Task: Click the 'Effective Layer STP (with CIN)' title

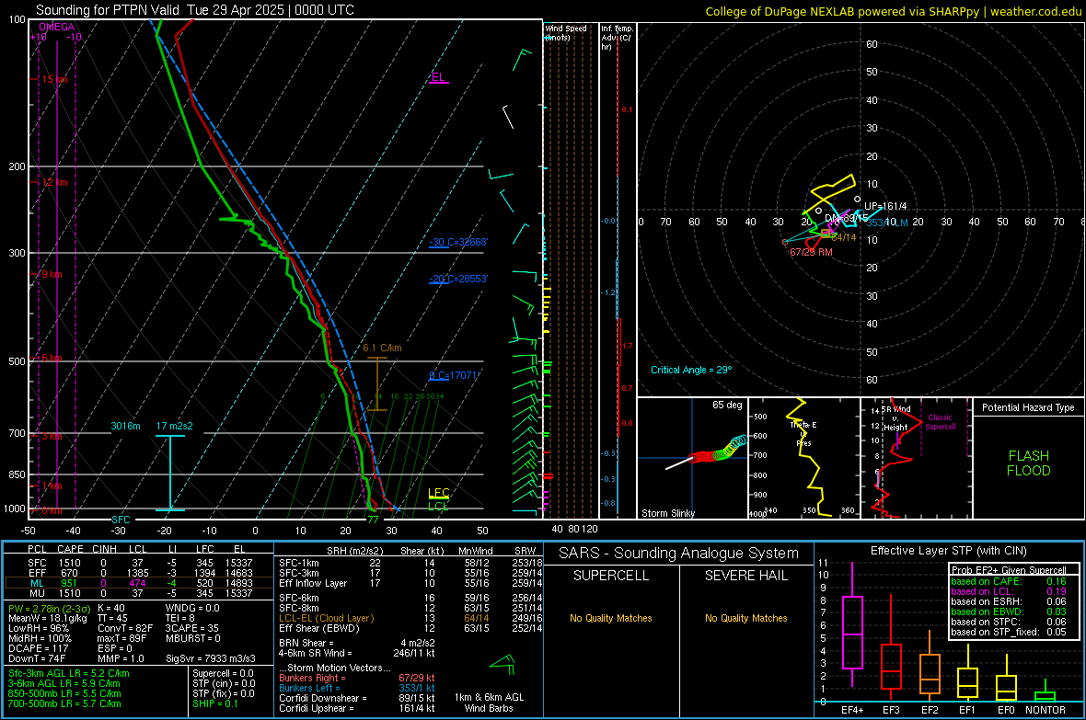Action: 948,551
